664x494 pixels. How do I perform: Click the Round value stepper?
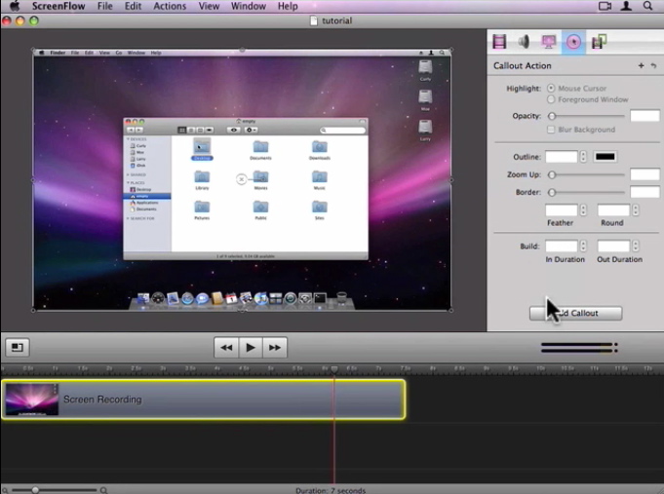(x=635, y=209)
